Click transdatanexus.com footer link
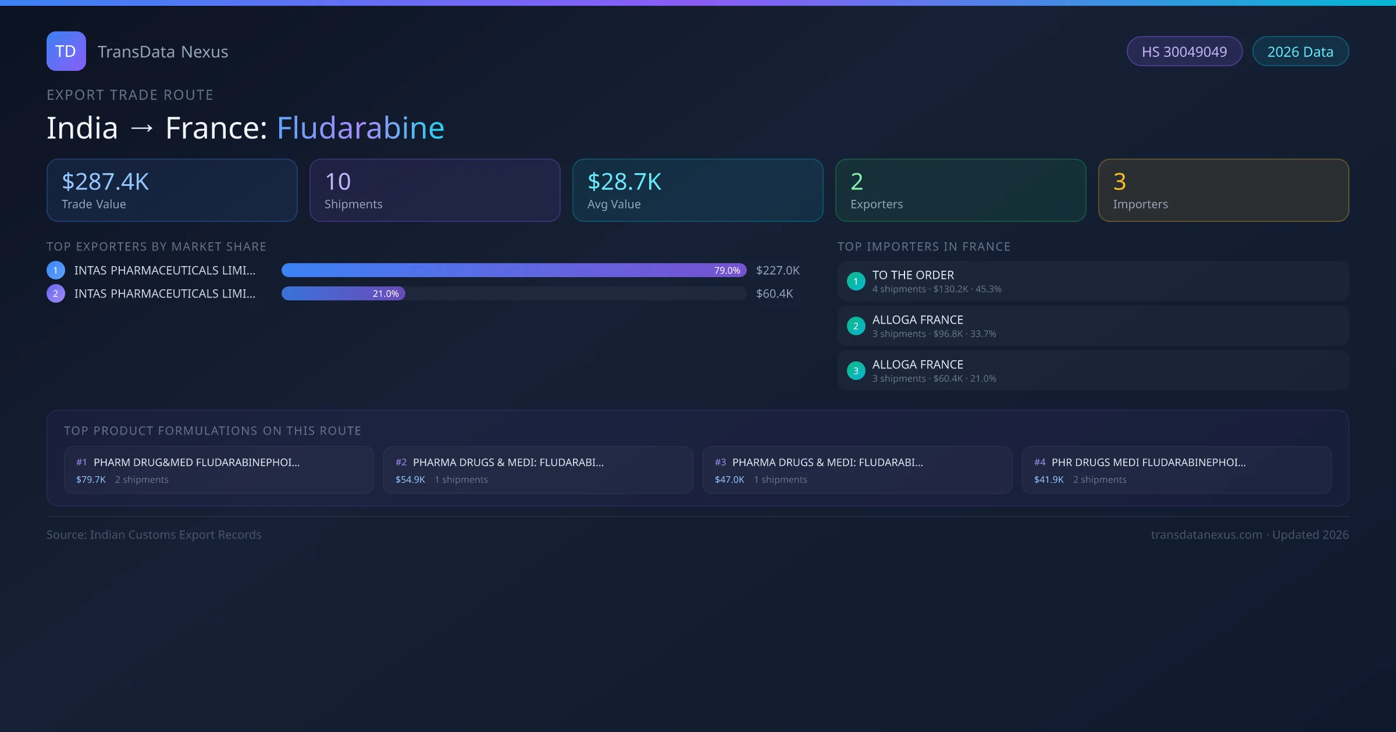 [x=1206, y=534]
